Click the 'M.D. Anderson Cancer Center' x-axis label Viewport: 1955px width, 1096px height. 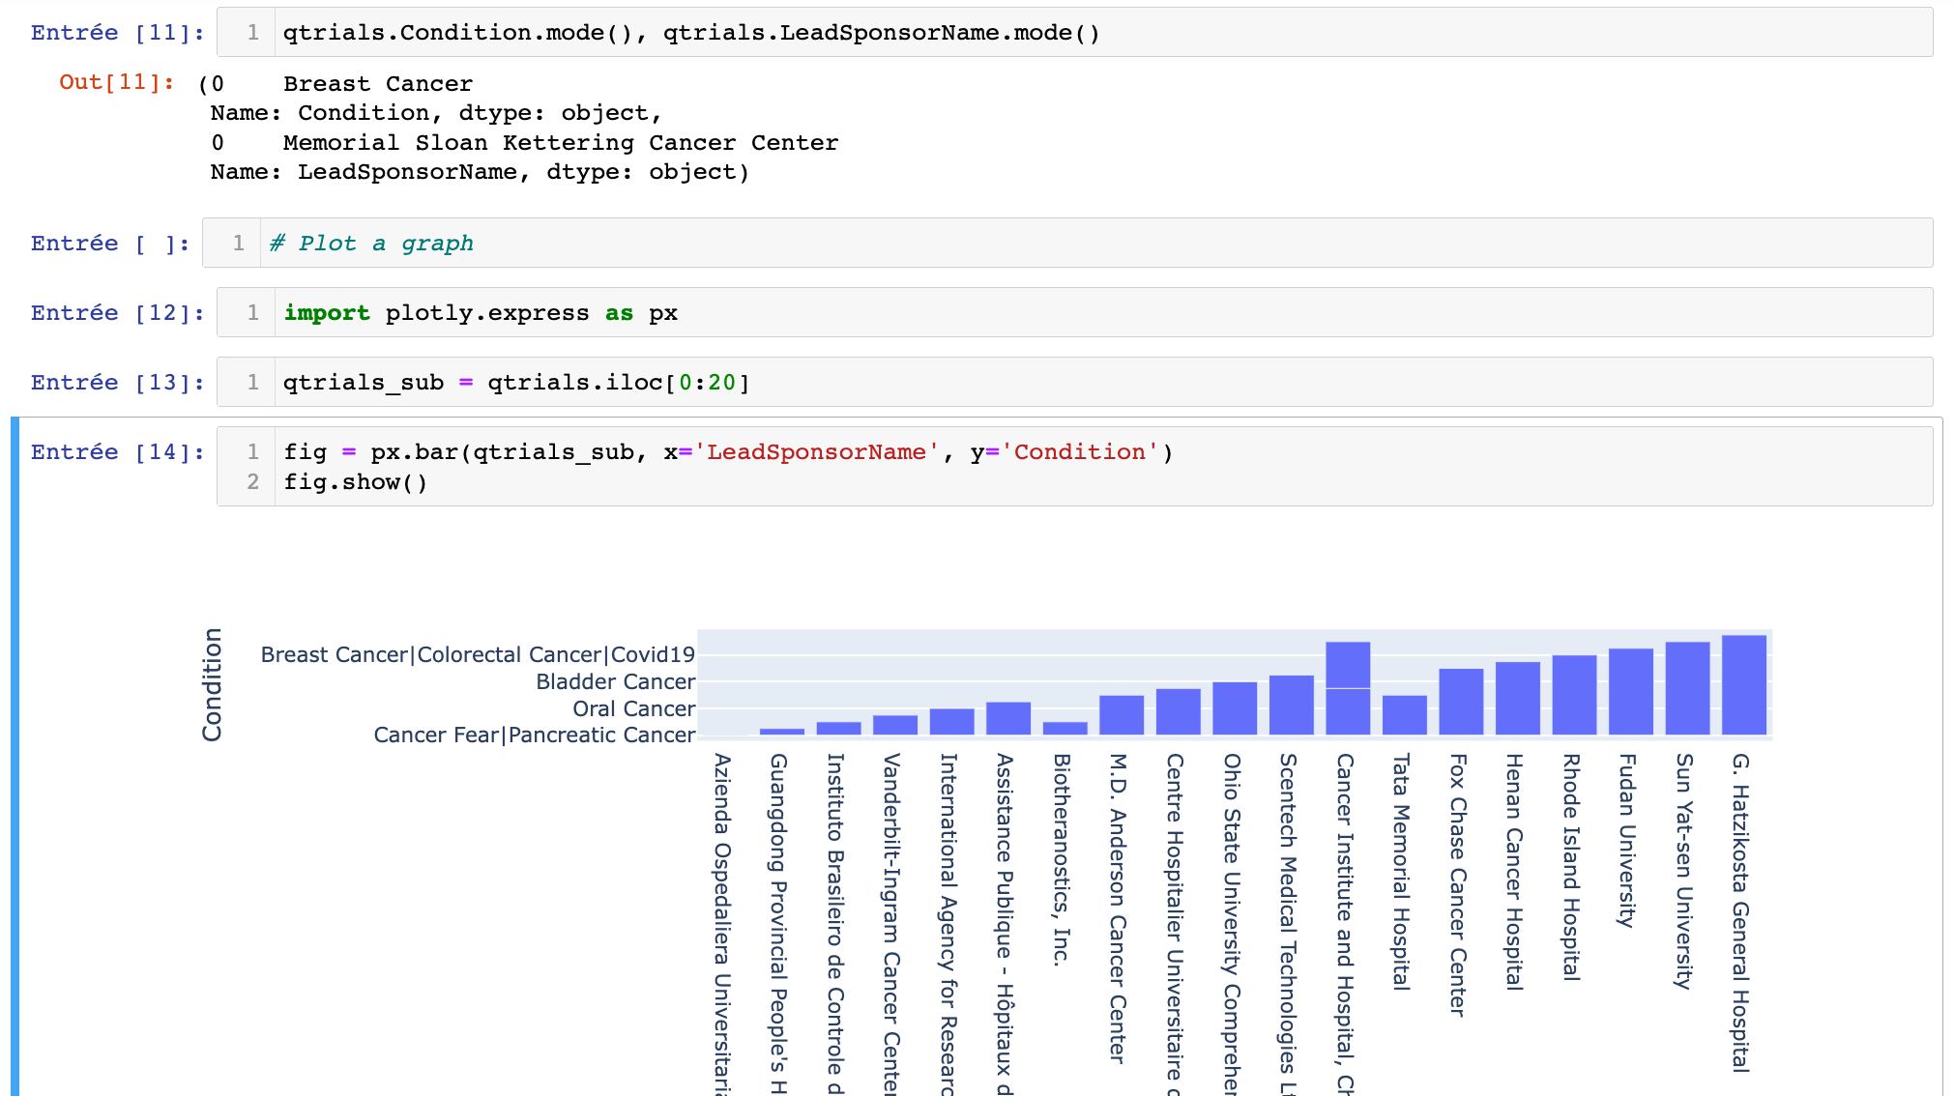pyautogui.click(x=1120, y=909)
